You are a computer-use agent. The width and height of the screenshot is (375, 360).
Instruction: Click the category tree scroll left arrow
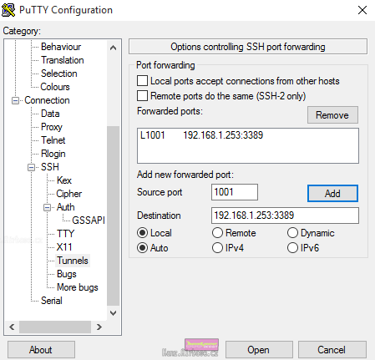[12, 327]
